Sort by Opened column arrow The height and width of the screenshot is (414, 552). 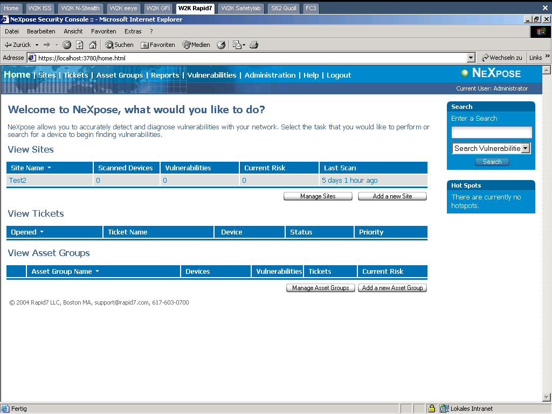[42, 232]
